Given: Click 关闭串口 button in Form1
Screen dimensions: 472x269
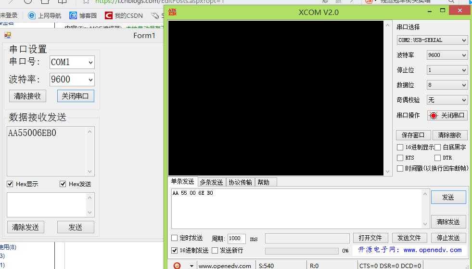Looking at the screenshot, I should pos(76,96).
